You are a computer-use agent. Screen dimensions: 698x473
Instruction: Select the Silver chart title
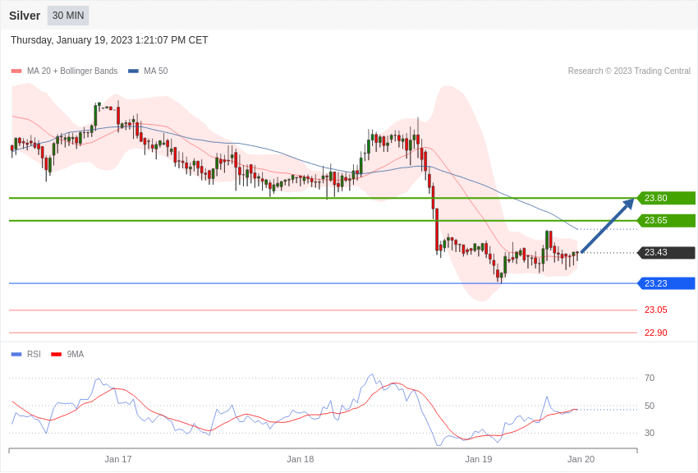25,16
